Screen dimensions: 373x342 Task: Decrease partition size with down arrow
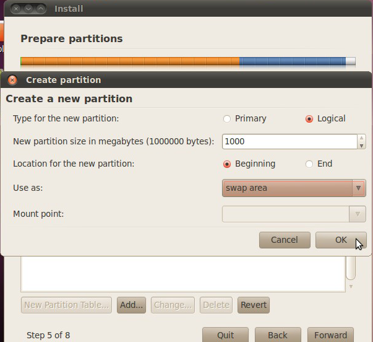coord(361,146)
